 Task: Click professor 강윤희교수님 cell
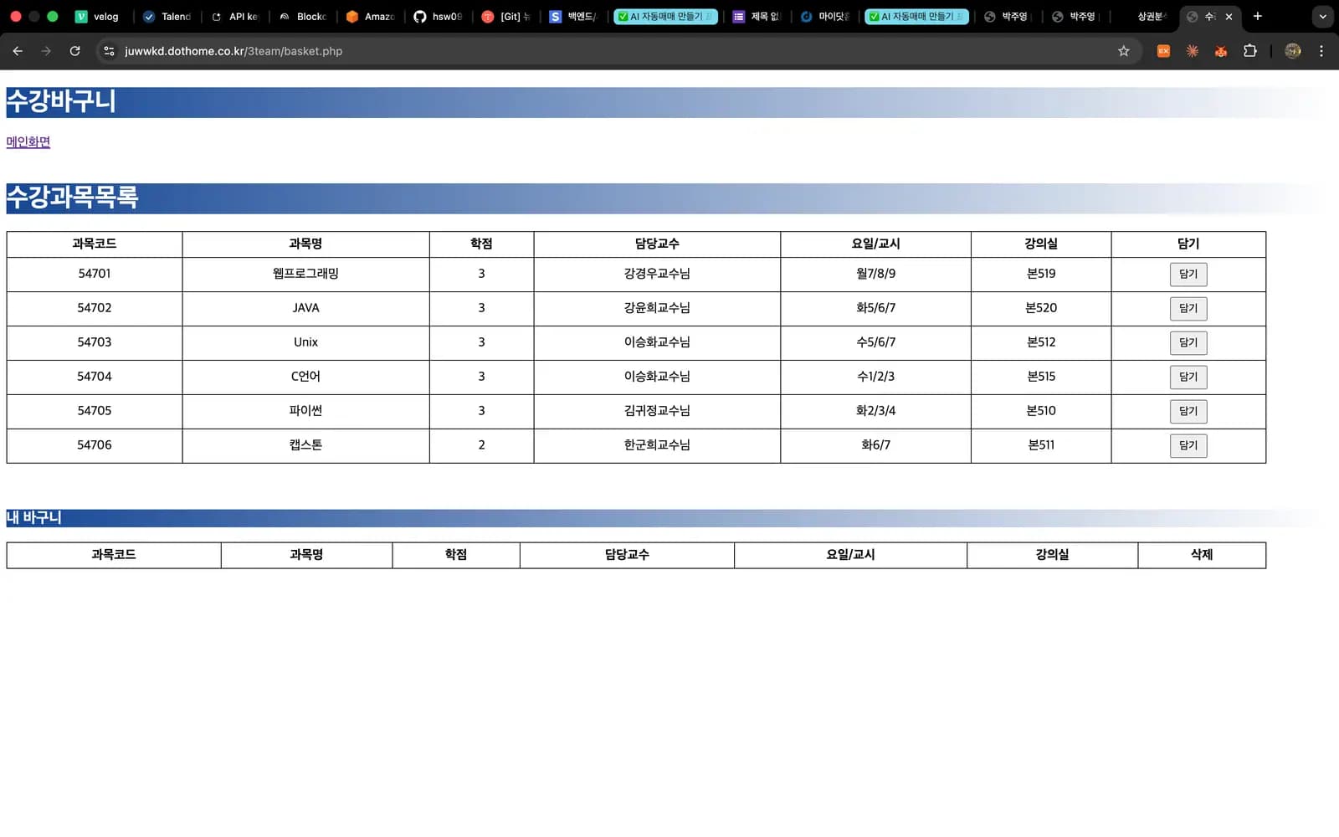pyautogui.click(x=657, y=308)
